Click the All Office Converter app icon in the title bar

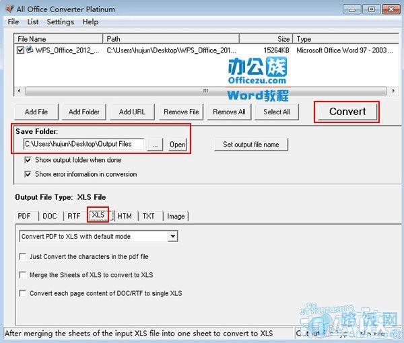(9, 9)
